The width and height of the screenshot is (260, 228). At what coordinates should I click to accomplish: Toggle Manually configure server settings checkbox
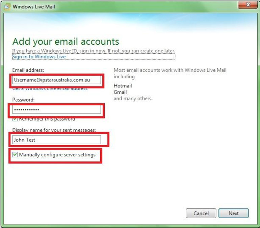pos(15,155)
